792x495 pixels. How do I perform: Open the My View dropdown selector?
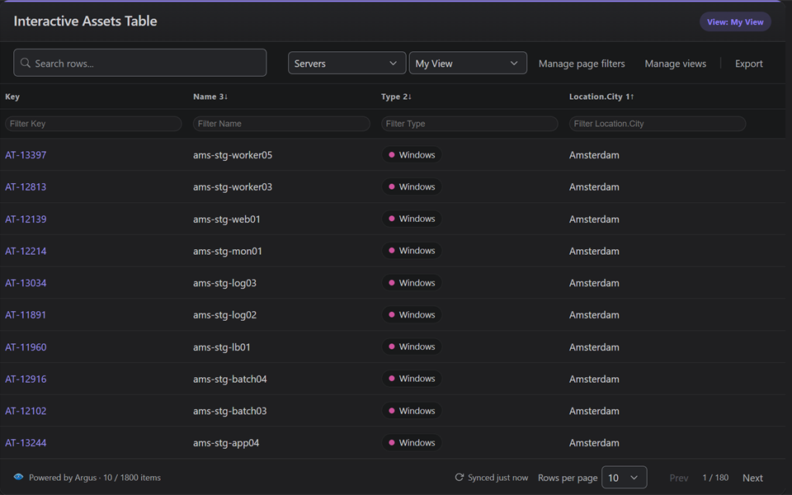[468, 64]
